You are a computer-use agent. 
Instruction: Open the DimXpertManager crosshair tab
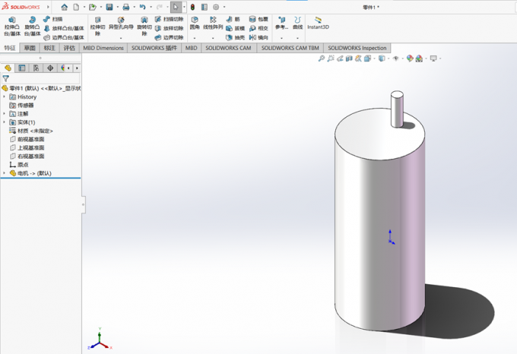(50, 68)
